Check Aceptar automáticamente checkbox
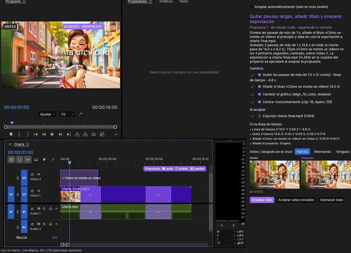351x253 pixels. click(x=252, y=7)
